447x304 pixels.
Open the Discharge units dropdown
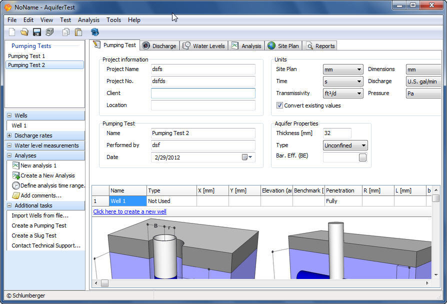click(x=423, y=81)
